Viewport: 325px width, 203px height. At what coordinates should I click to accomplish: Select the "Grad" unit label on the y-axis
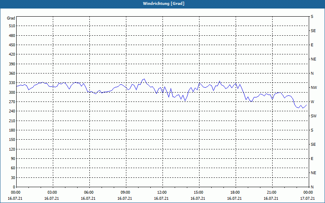click(11, 18)
